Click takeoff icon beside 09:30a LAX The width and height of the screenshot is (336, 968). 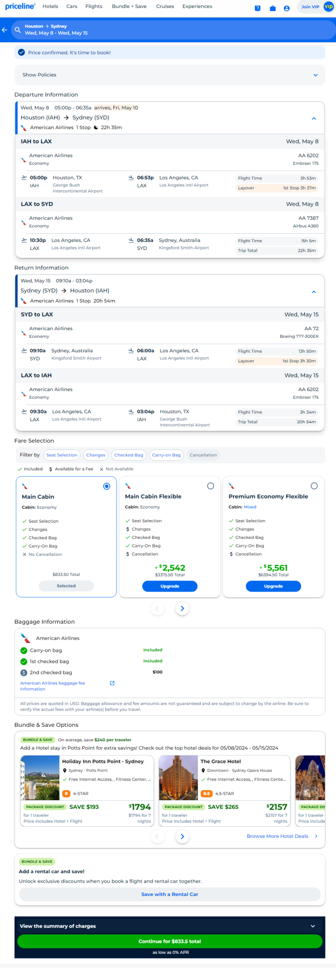point(24,411)
